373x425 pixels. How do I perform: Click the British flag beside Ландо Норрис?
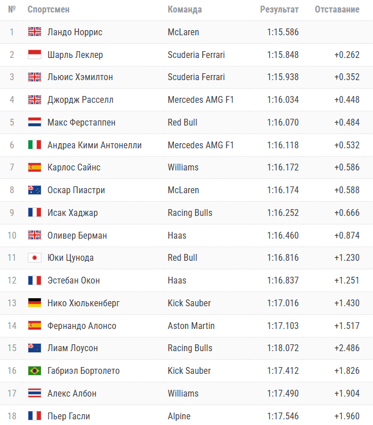pos(35,32)
